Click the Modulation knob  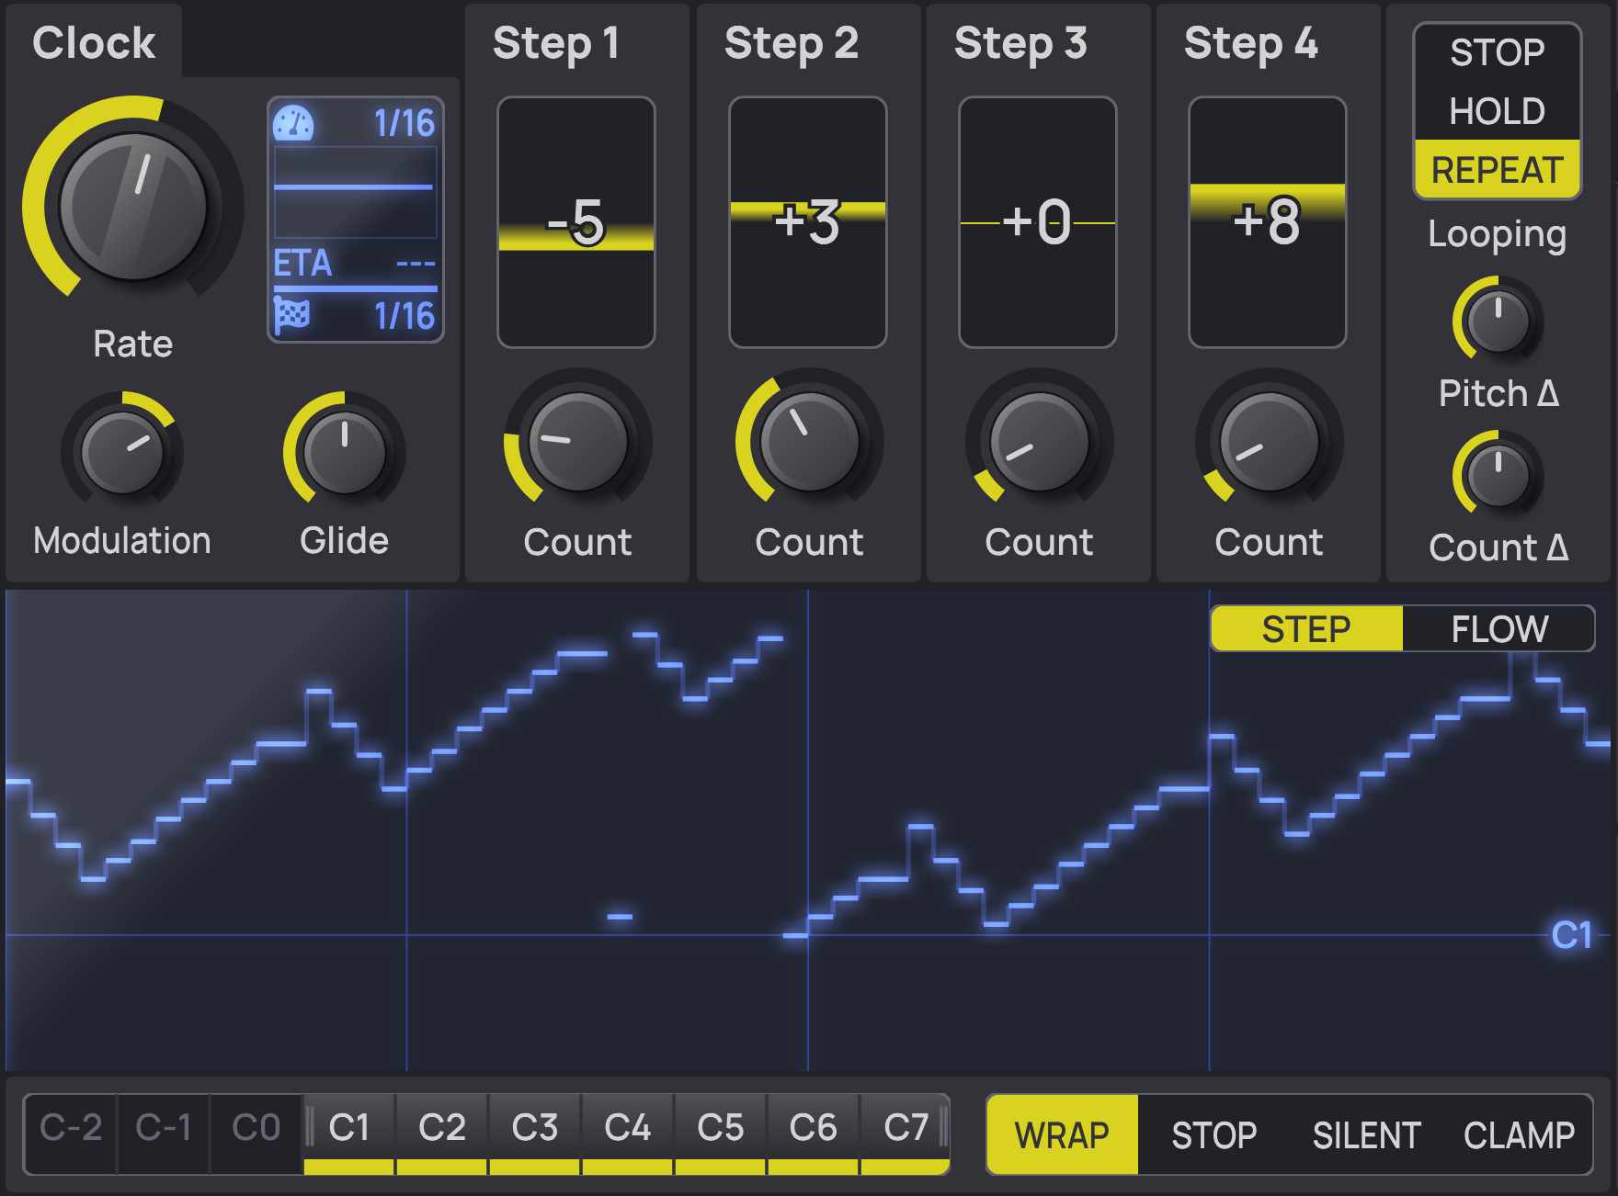point(122,452)
